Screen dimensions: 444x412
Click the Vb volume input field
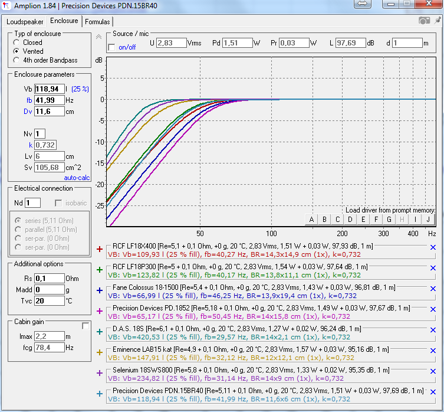[x=50, y=89]
